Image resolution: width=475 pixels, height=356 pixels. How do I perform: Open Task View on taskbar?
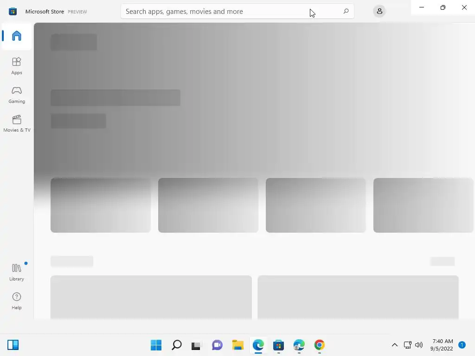coord(197,345)
